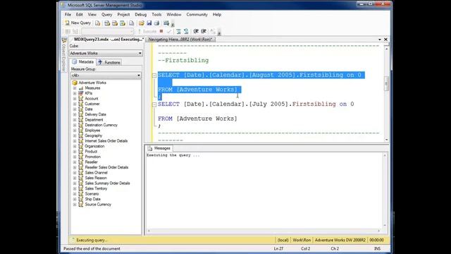The image size is (451, 254).
Task: Select the Metadata tab
Action: 83,62
